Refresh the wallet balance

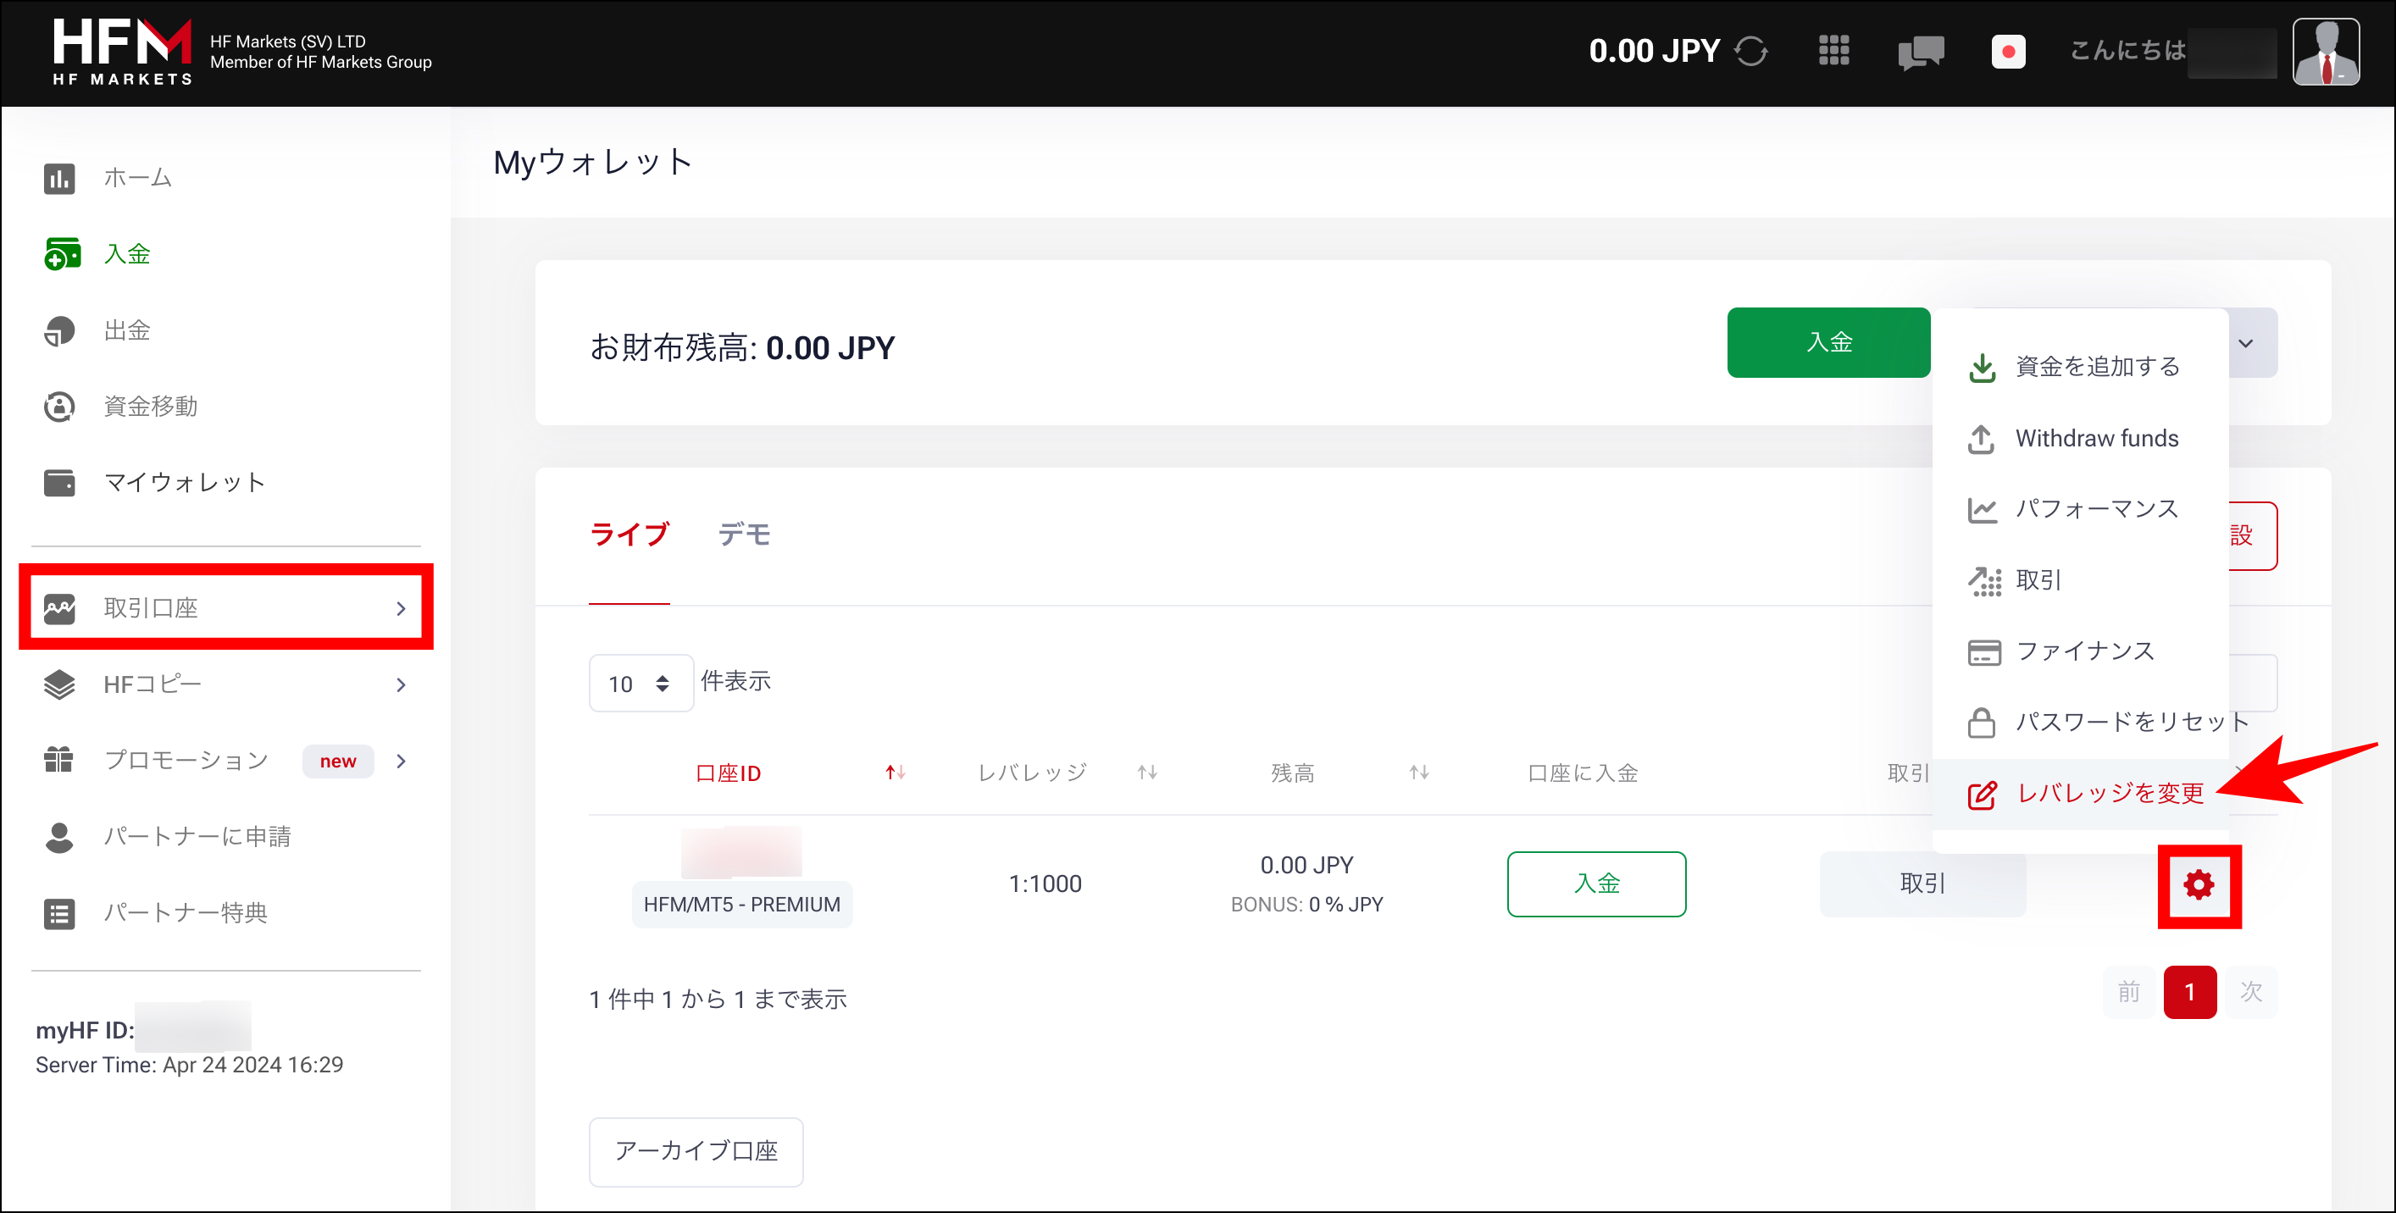[x=1752, y=51]
